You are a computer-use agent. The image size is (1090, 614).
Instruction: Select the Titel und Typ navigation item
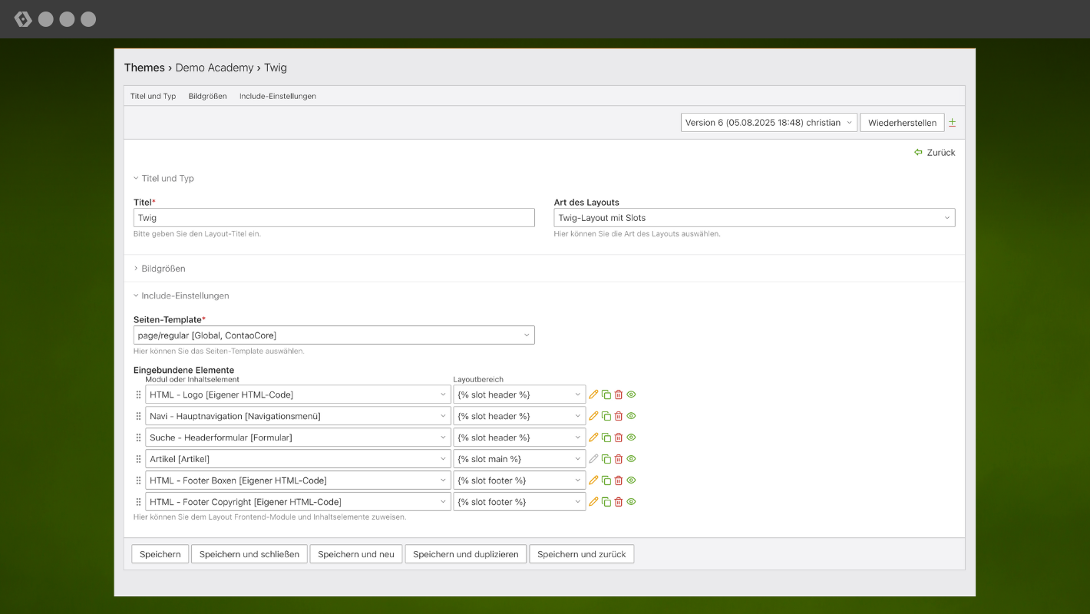point(153,96)
